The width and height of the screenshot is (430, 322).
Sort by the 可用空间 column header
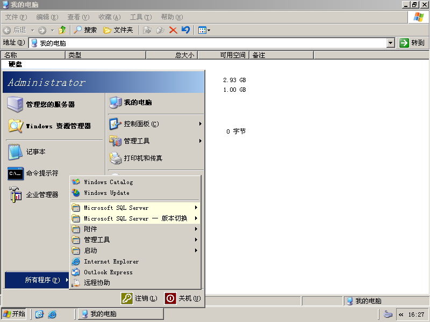point(223,55)
